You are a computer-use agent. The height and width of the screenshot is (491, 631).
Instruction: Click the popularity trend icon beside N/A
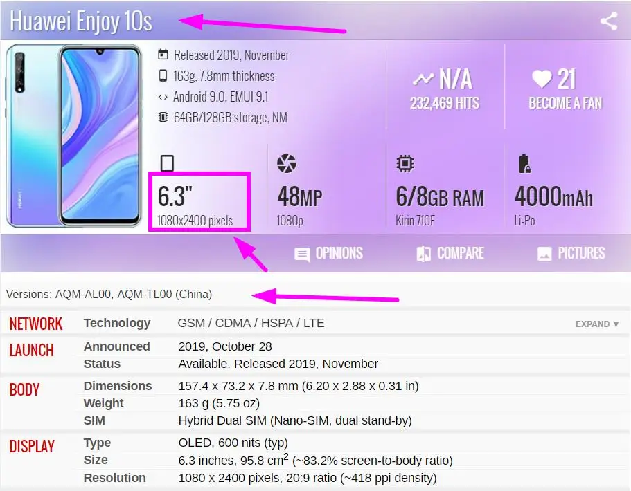(423, 79)
